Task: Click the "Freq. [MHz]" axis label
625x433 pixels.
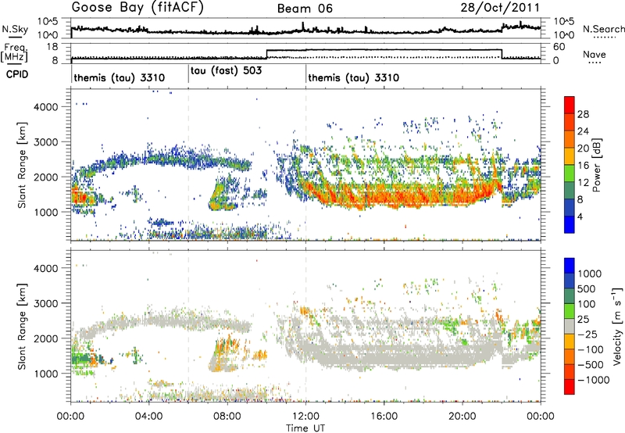Action: [x=15, y=52]
